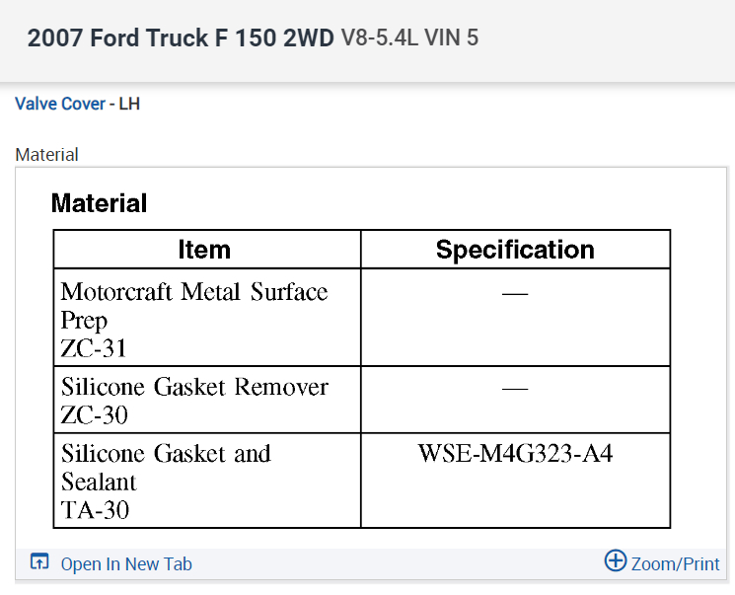
Task: Click the WSE-M4G323-A4 specification value
Action: tap(515, 454)
